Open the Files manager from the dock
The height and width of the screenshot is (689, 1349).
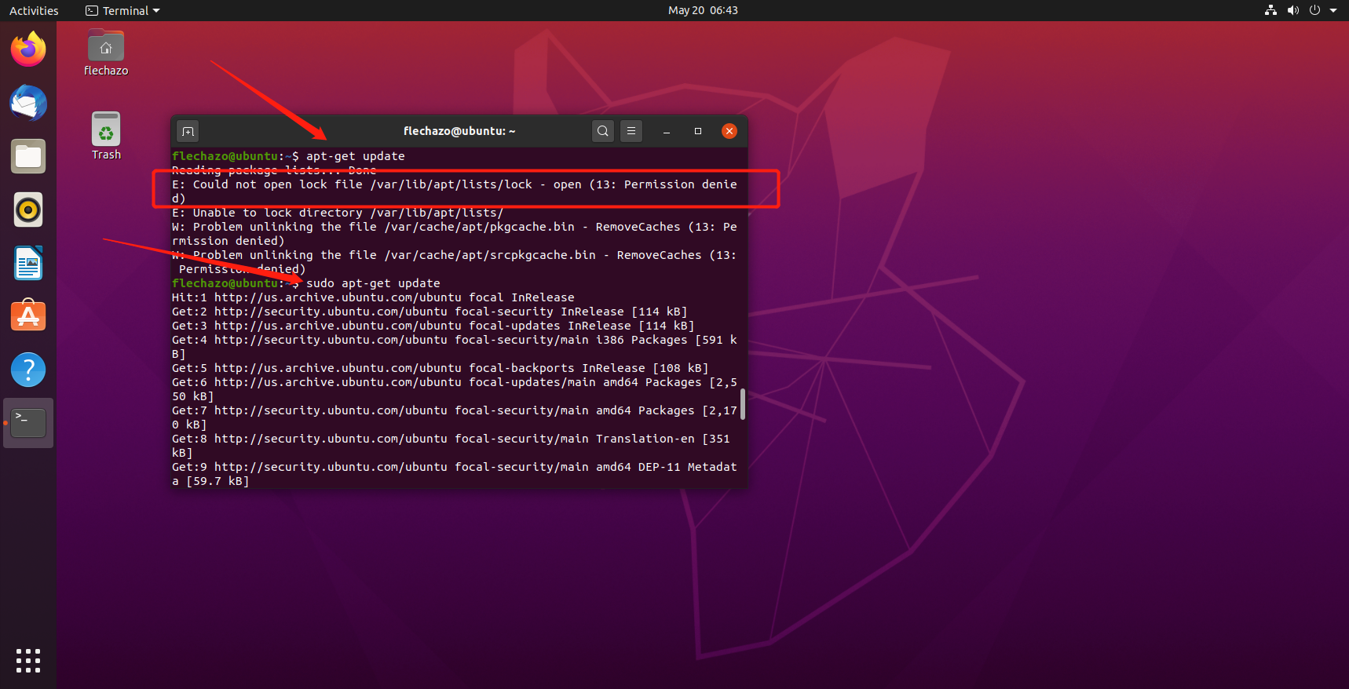tap(28, 156)
